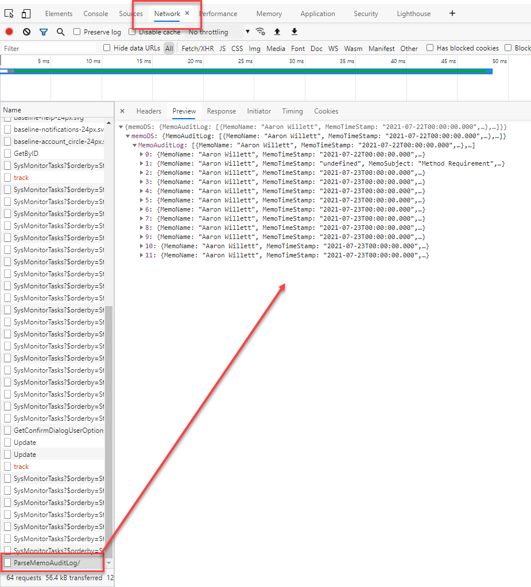Click the green request bar in timeline
Viewport: 531px width, 587px height.
point(249,71)
